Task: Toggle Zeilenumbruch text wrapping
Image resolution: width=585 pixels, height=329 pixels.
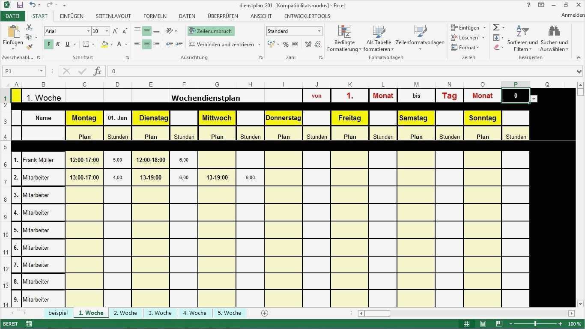Action: pyautogui.click(x=211, y=31)
